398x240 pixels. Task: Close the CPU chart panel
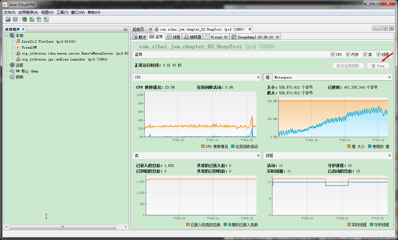point(258,77)
